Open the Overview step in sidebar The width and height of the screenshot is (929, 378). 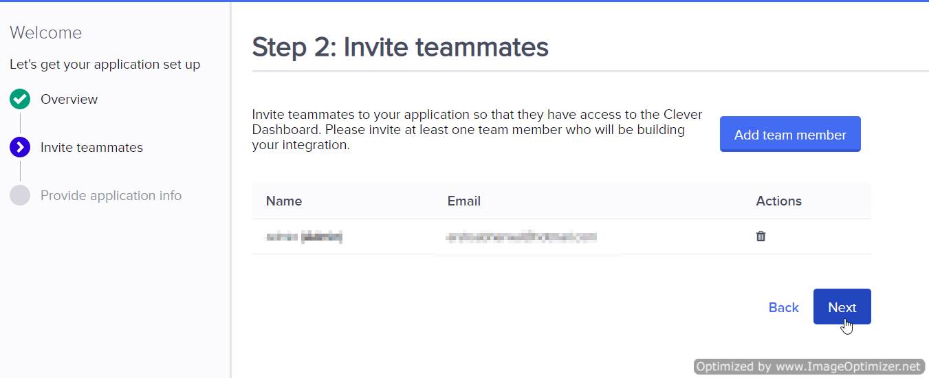(x=69, y=100)
